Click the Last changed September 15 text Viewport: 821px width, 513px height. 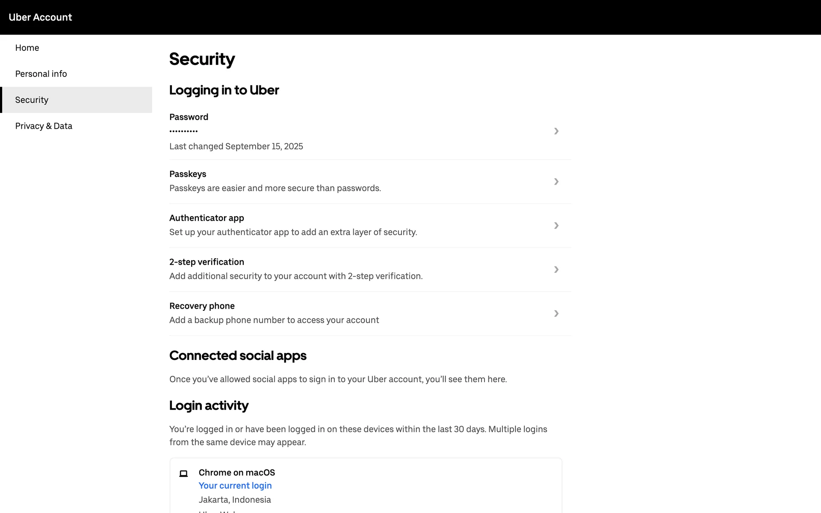click(x=236, y=146)
